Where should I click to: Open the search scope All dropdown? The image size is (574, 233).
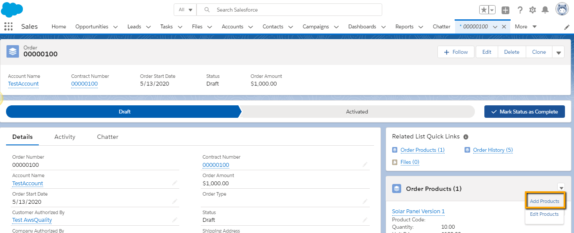pos(185,9)
